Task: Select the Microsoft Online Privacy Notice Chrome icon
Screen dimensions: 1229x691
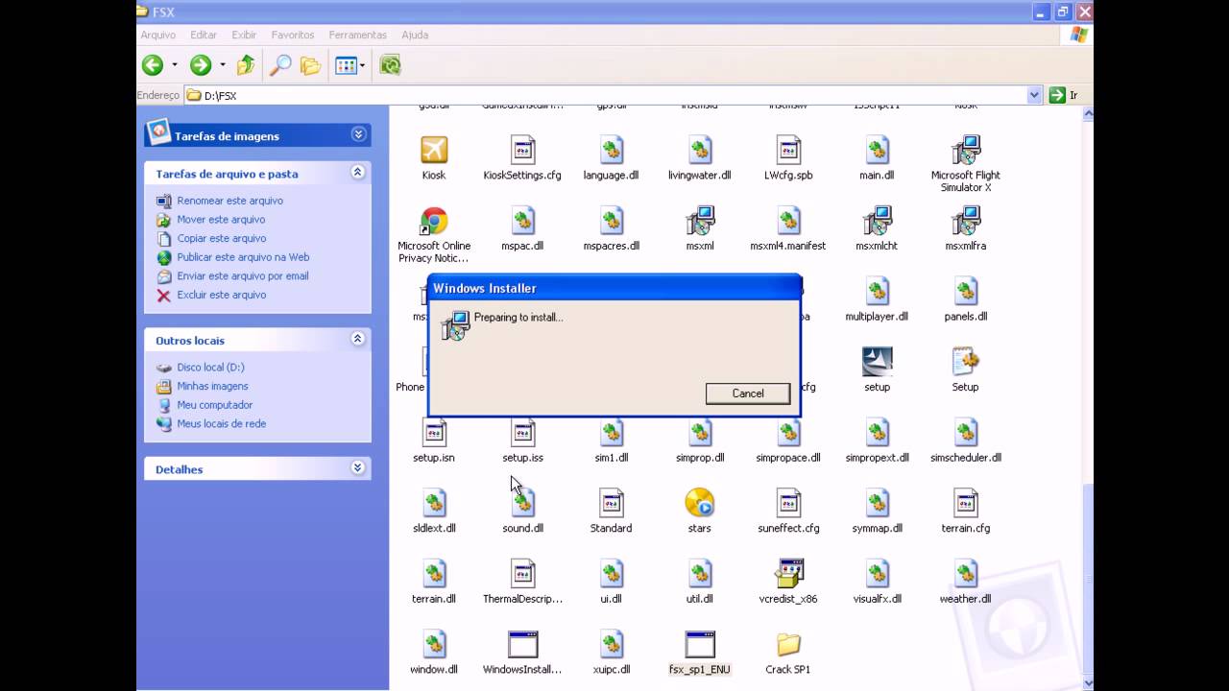Action: click(434, 221)
